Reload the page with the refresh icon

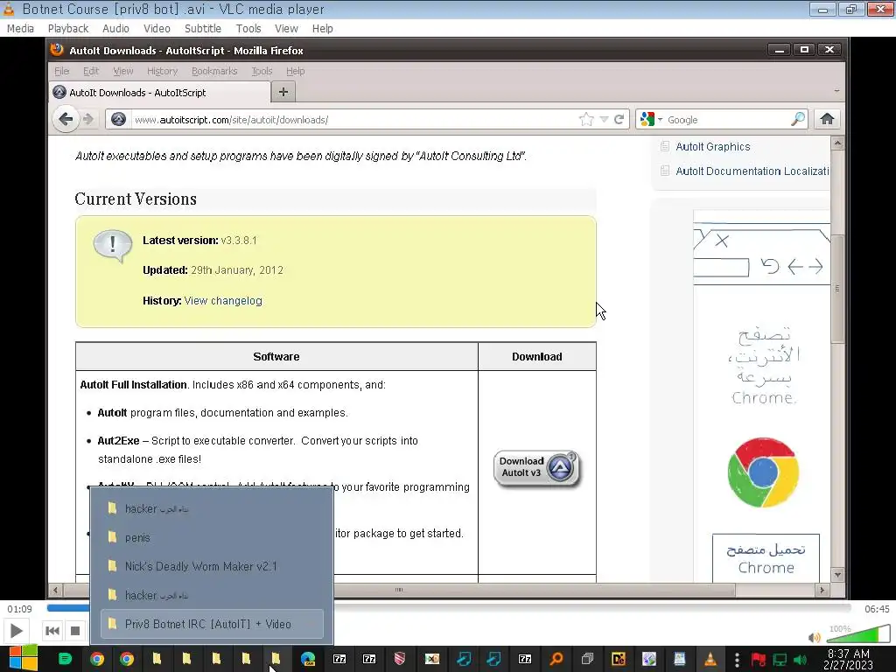tap(619, 119)
